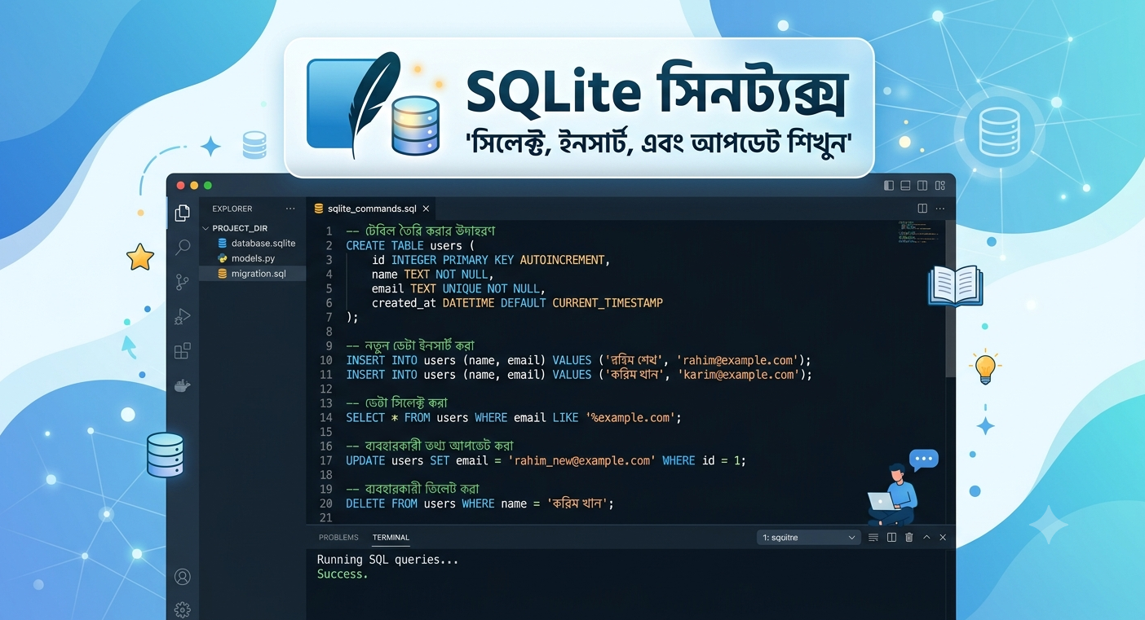
Task: Open the customize layout icon
Action: (940, 186)
